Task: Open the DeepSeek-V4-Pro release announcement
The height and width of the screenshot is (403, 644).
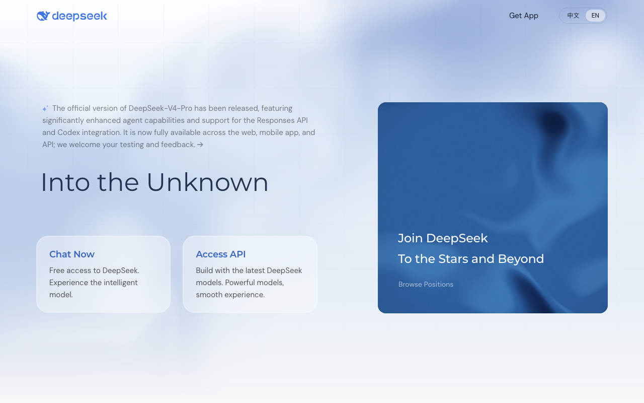Action: tap(179, 126)
